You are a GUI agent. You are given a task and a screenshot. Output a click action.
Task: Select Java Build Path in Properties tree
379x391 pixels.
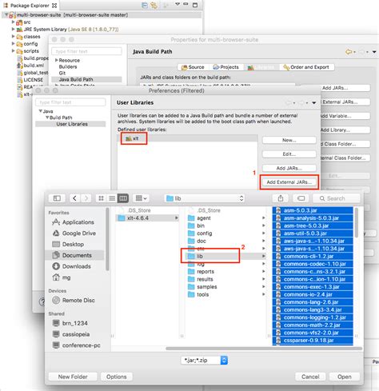[86, 79]
